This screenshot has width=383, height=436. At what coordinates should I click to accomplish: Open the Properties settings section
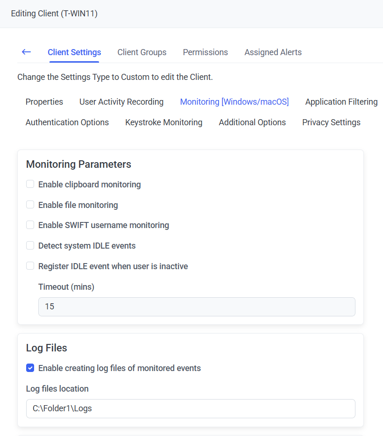tap(44, 102)
